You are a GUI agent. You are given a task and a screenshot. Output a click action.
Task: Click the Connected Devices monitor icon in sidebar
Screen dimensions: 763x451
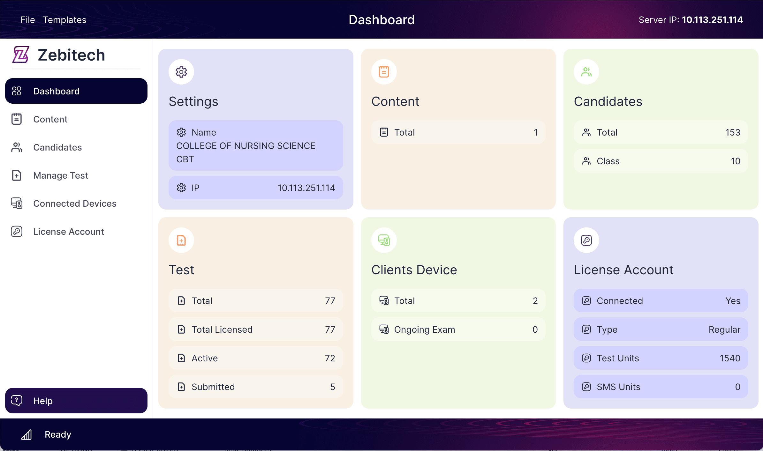[x=17, y=203]
